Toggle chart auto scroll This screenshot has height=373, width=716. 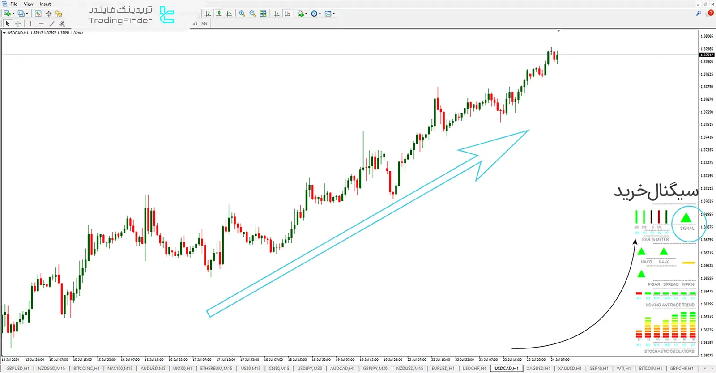tap(277, 13)
